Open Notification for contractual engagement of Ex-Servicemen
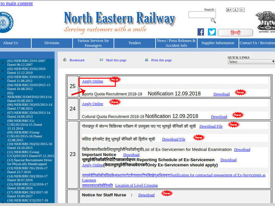 174,178
